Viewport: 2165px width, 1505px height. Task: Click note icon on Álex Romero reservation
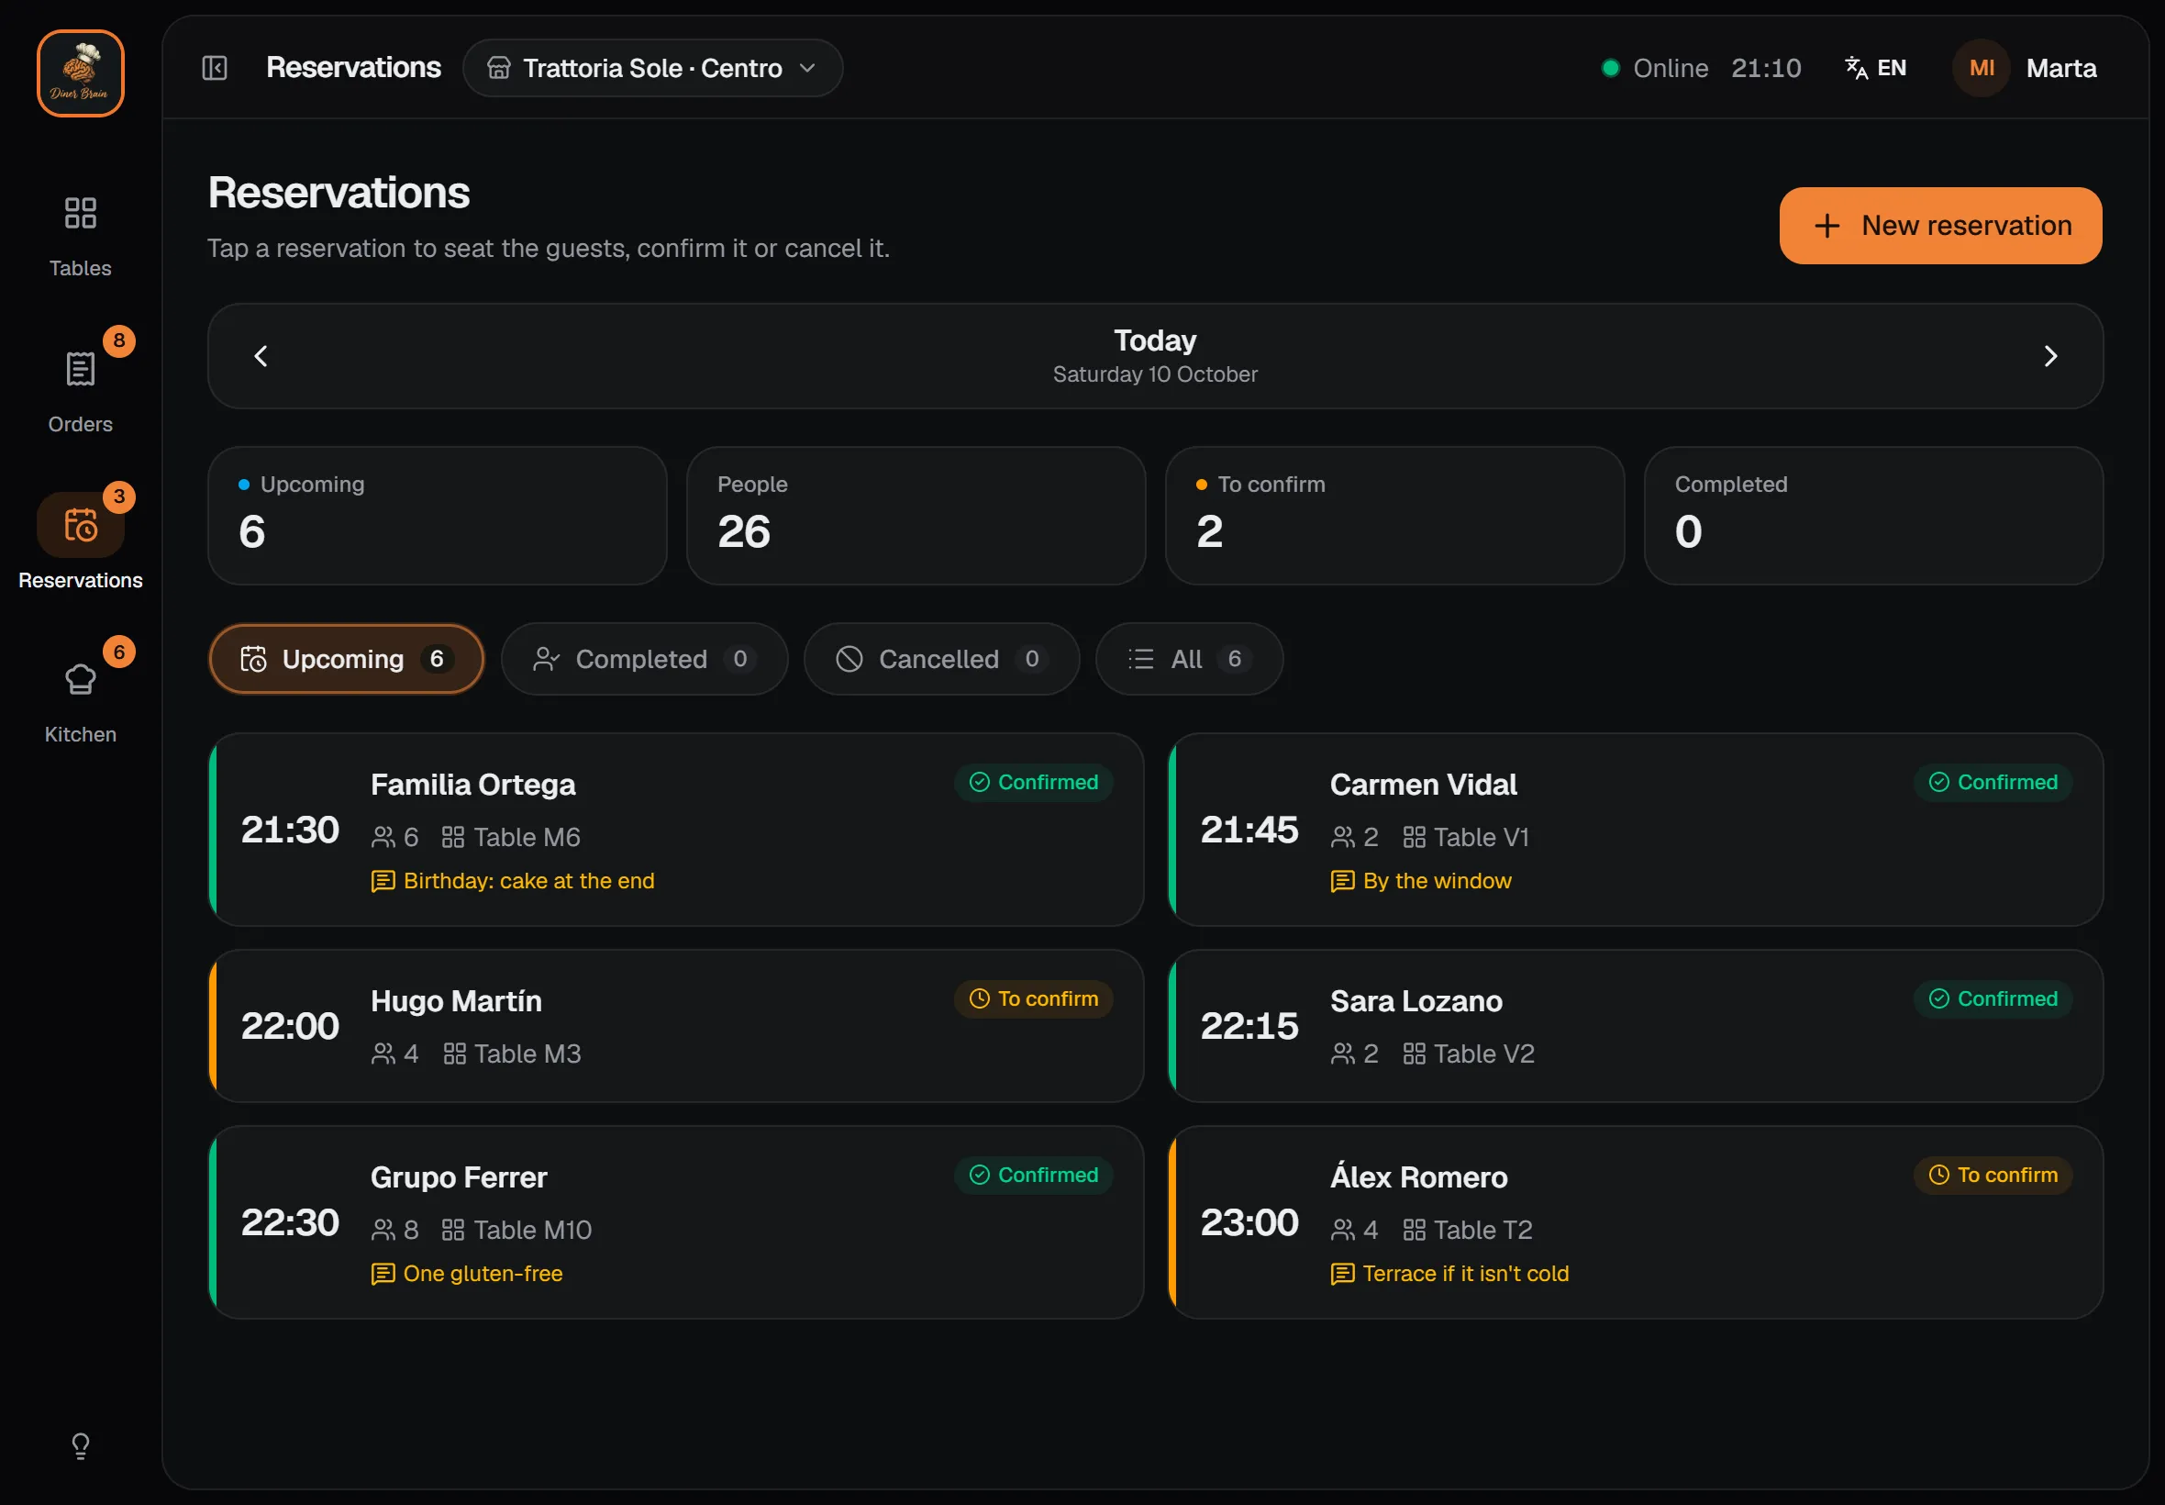[1342, 1274]
